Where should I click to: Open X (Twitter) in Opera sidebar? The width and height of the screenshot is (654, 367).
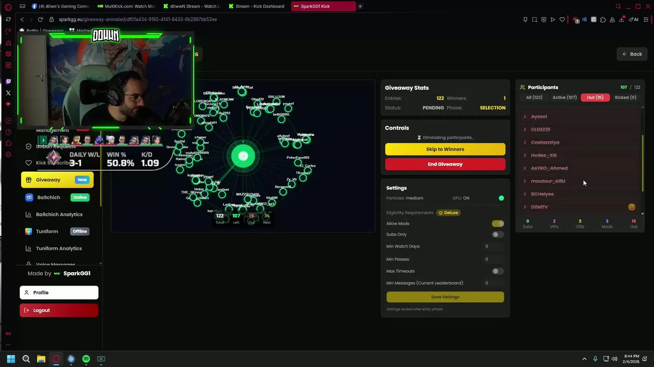tap(8, 93)
